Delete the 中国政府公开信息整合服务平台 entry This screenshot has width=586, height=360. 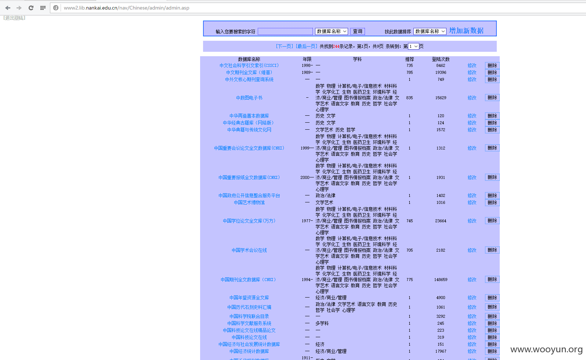tap(492, 195)
